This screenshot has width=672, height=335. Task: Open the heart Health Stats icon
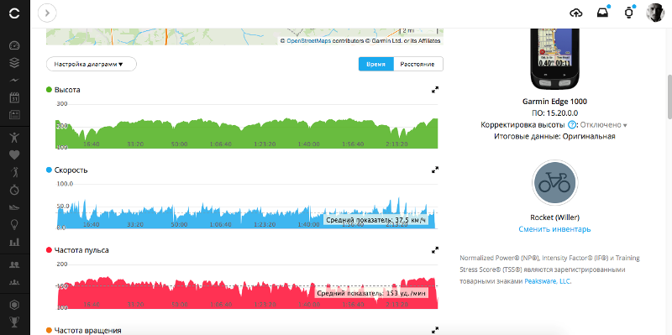(x=14, y=154)
